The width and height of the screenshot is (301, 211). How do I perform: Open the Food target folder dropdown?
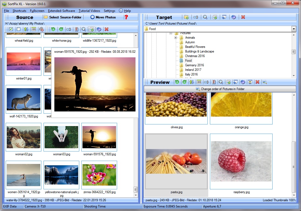pyautogui.click(x=294, y=29)
